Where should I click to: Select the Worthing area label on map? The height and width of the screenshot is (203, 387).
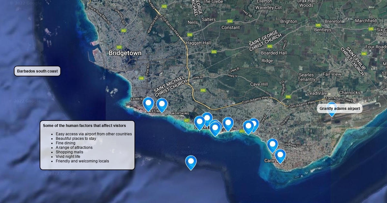pos(181,113)
